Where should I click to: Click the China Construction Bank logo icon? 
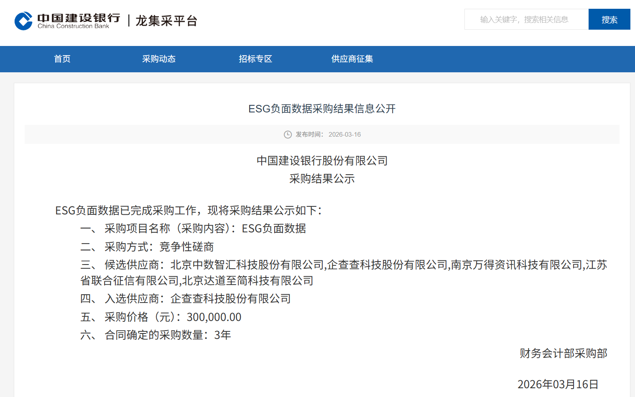[x=23, y=21]
